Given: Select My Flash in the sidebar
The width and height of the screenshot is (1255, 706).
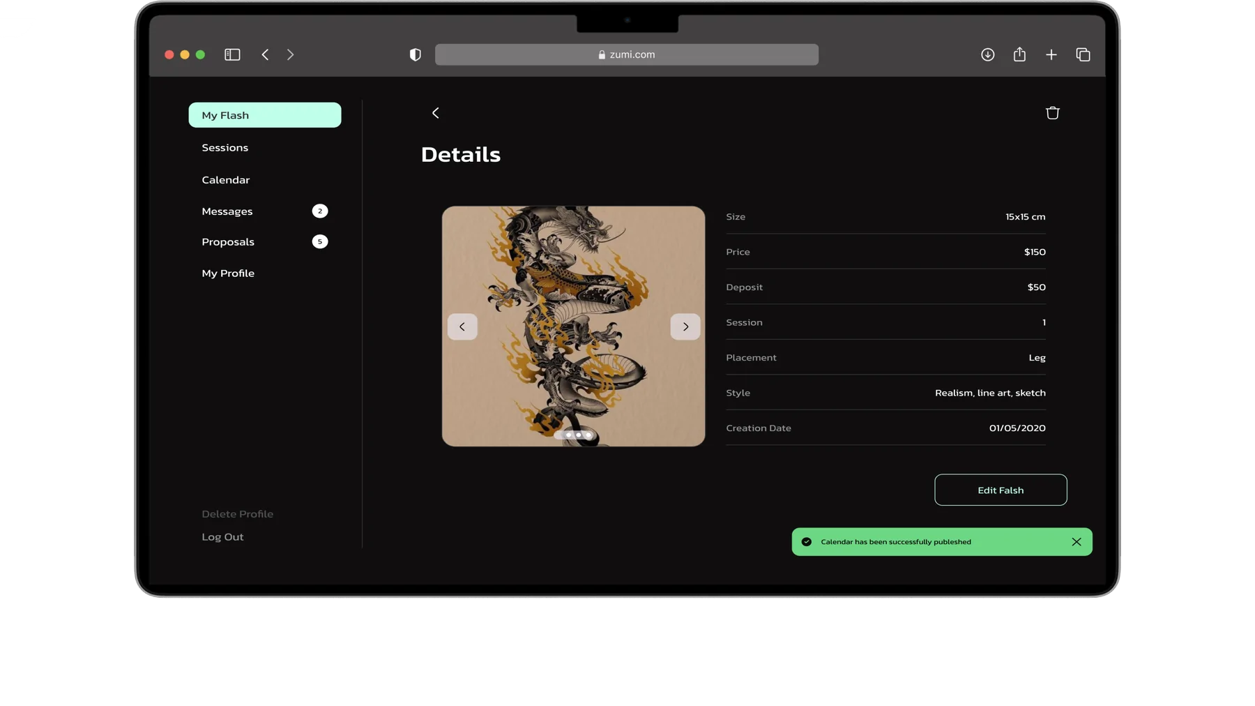Looking at the screenshot, I should 265,115.
